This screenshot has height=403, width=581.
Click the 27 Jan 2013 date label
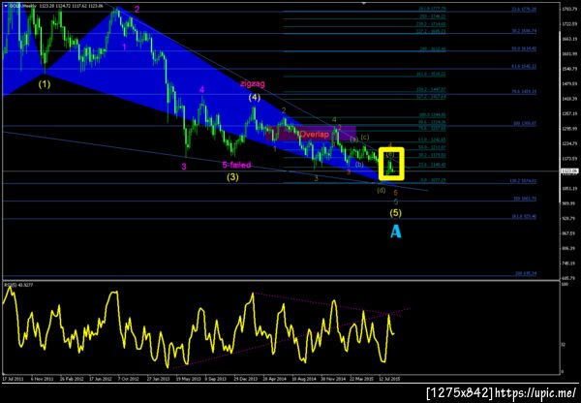(158, 380)
